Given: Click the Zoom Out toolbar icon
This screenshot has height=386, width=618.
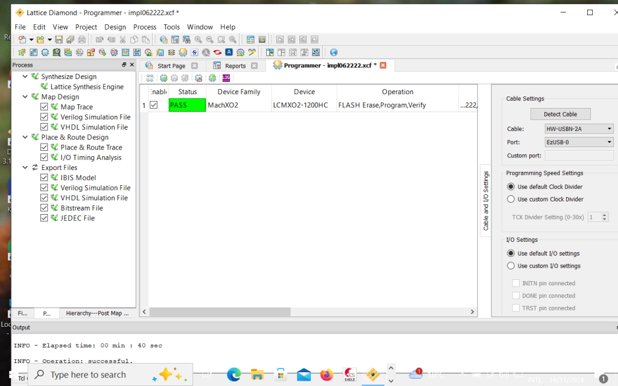Looking at the screenshot, I should [x=209, y=39].
